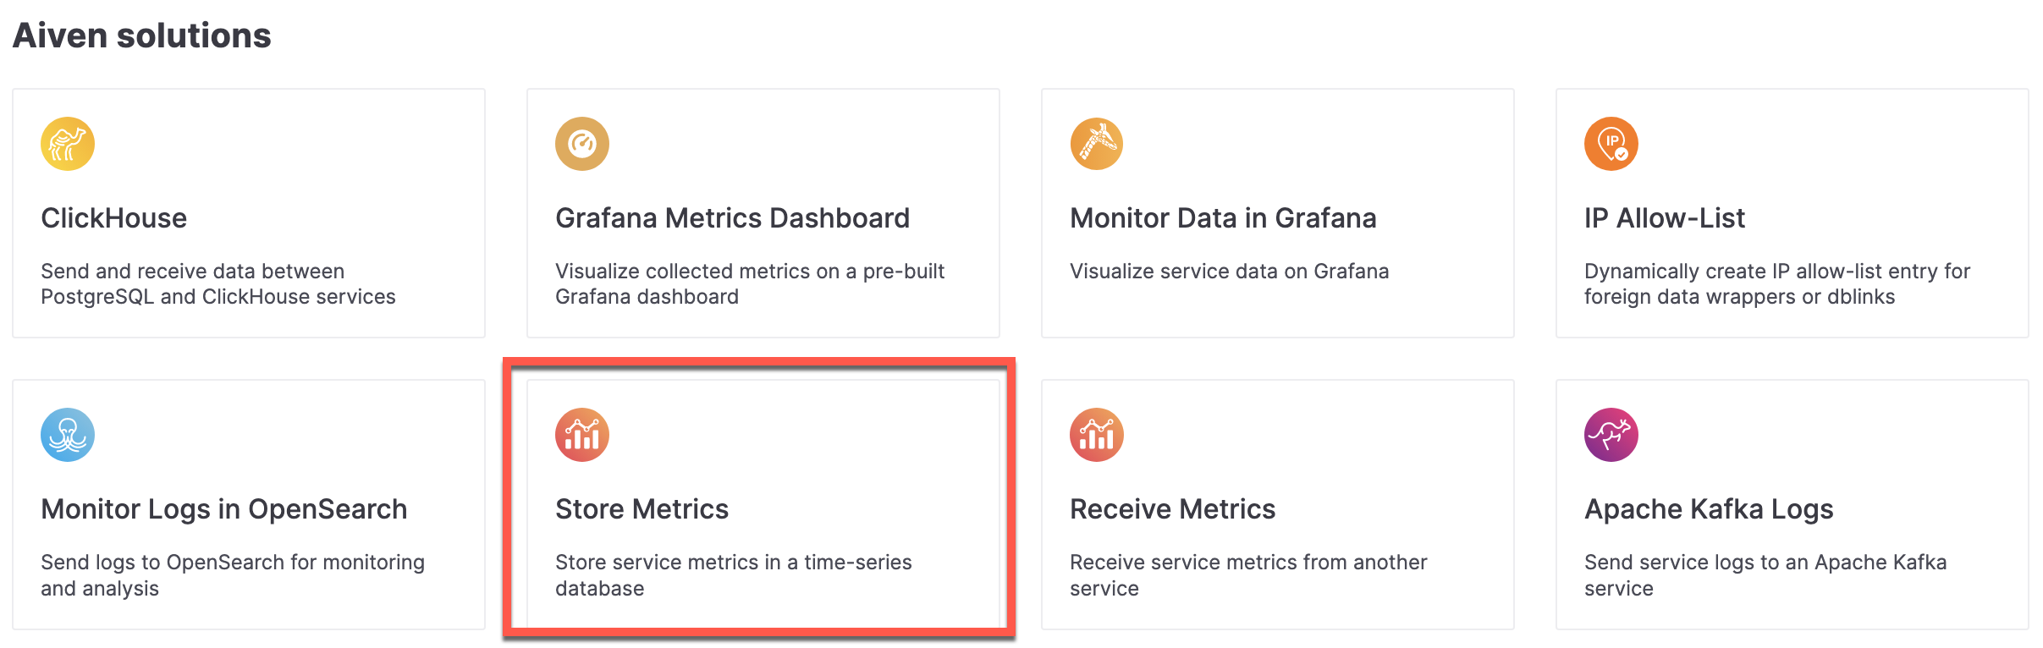Viewport: 2043px width, 648px height.
Task: Select the ClickHouse solution title
Action: [x=114, y=217]
